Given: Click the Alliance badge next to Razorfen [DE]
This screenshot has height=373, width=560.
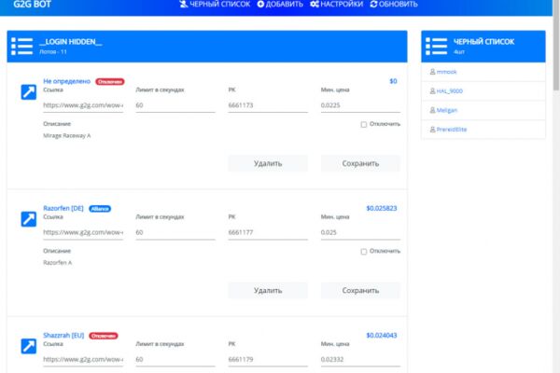Looking at the screenshot, I should pos(100,209).
